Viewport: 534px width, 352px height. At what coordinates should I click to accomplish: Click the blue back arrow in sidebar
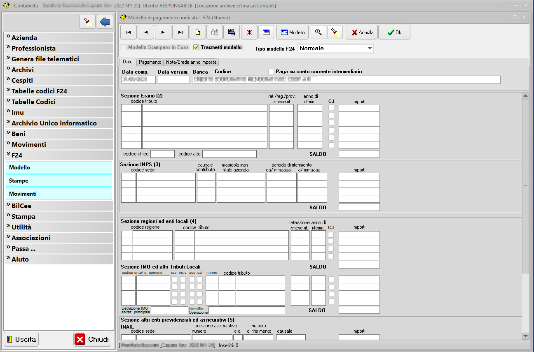pos(105,21)
